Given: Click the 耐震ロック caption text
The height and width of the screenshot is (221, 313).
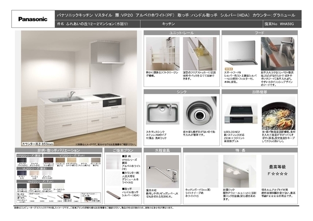Looking at the screenshot, I should (229, 190).
